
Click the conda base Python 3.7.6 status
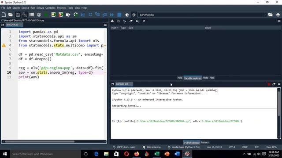click(184, 147)
